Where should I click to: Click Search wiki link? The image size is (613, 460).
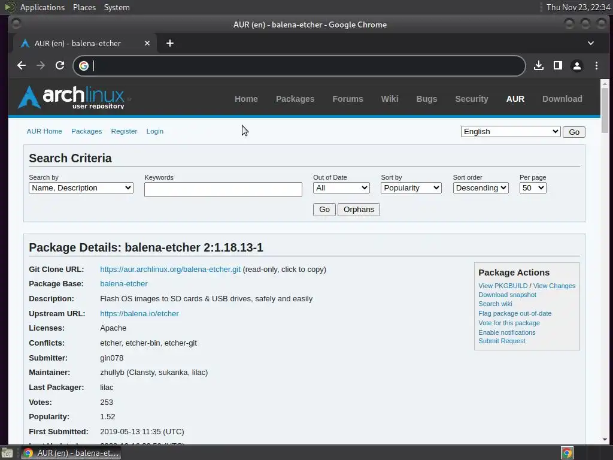(495, 304)
